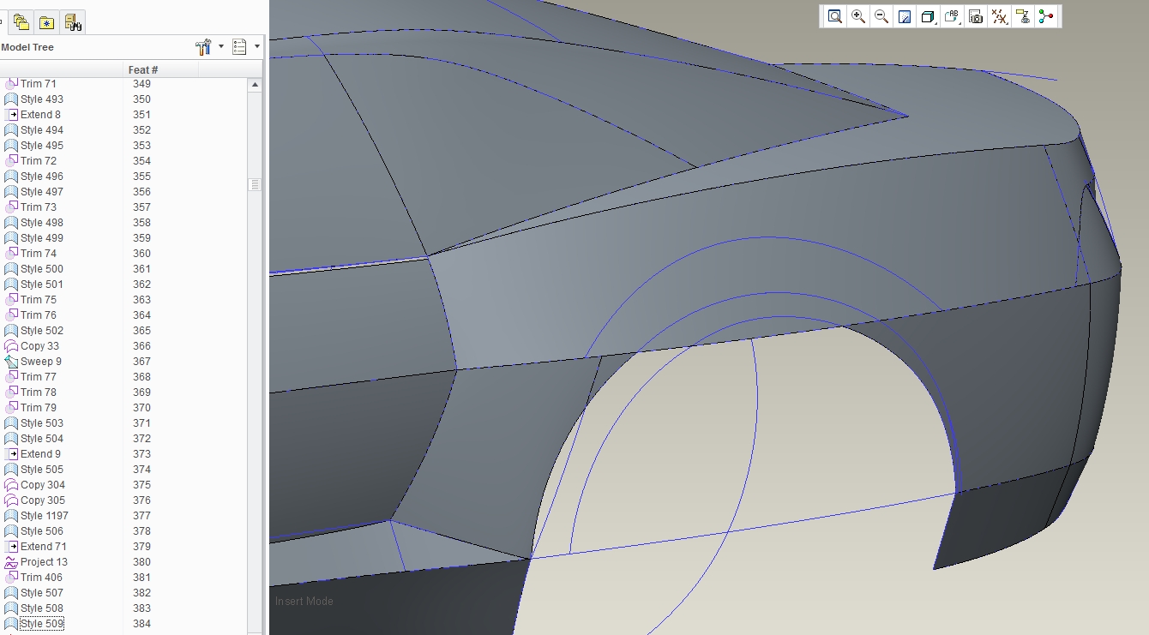Viewport: 1149px width, 635px height.
Task: Click feature number 380 cell
Action: click(x=141, y=562)
